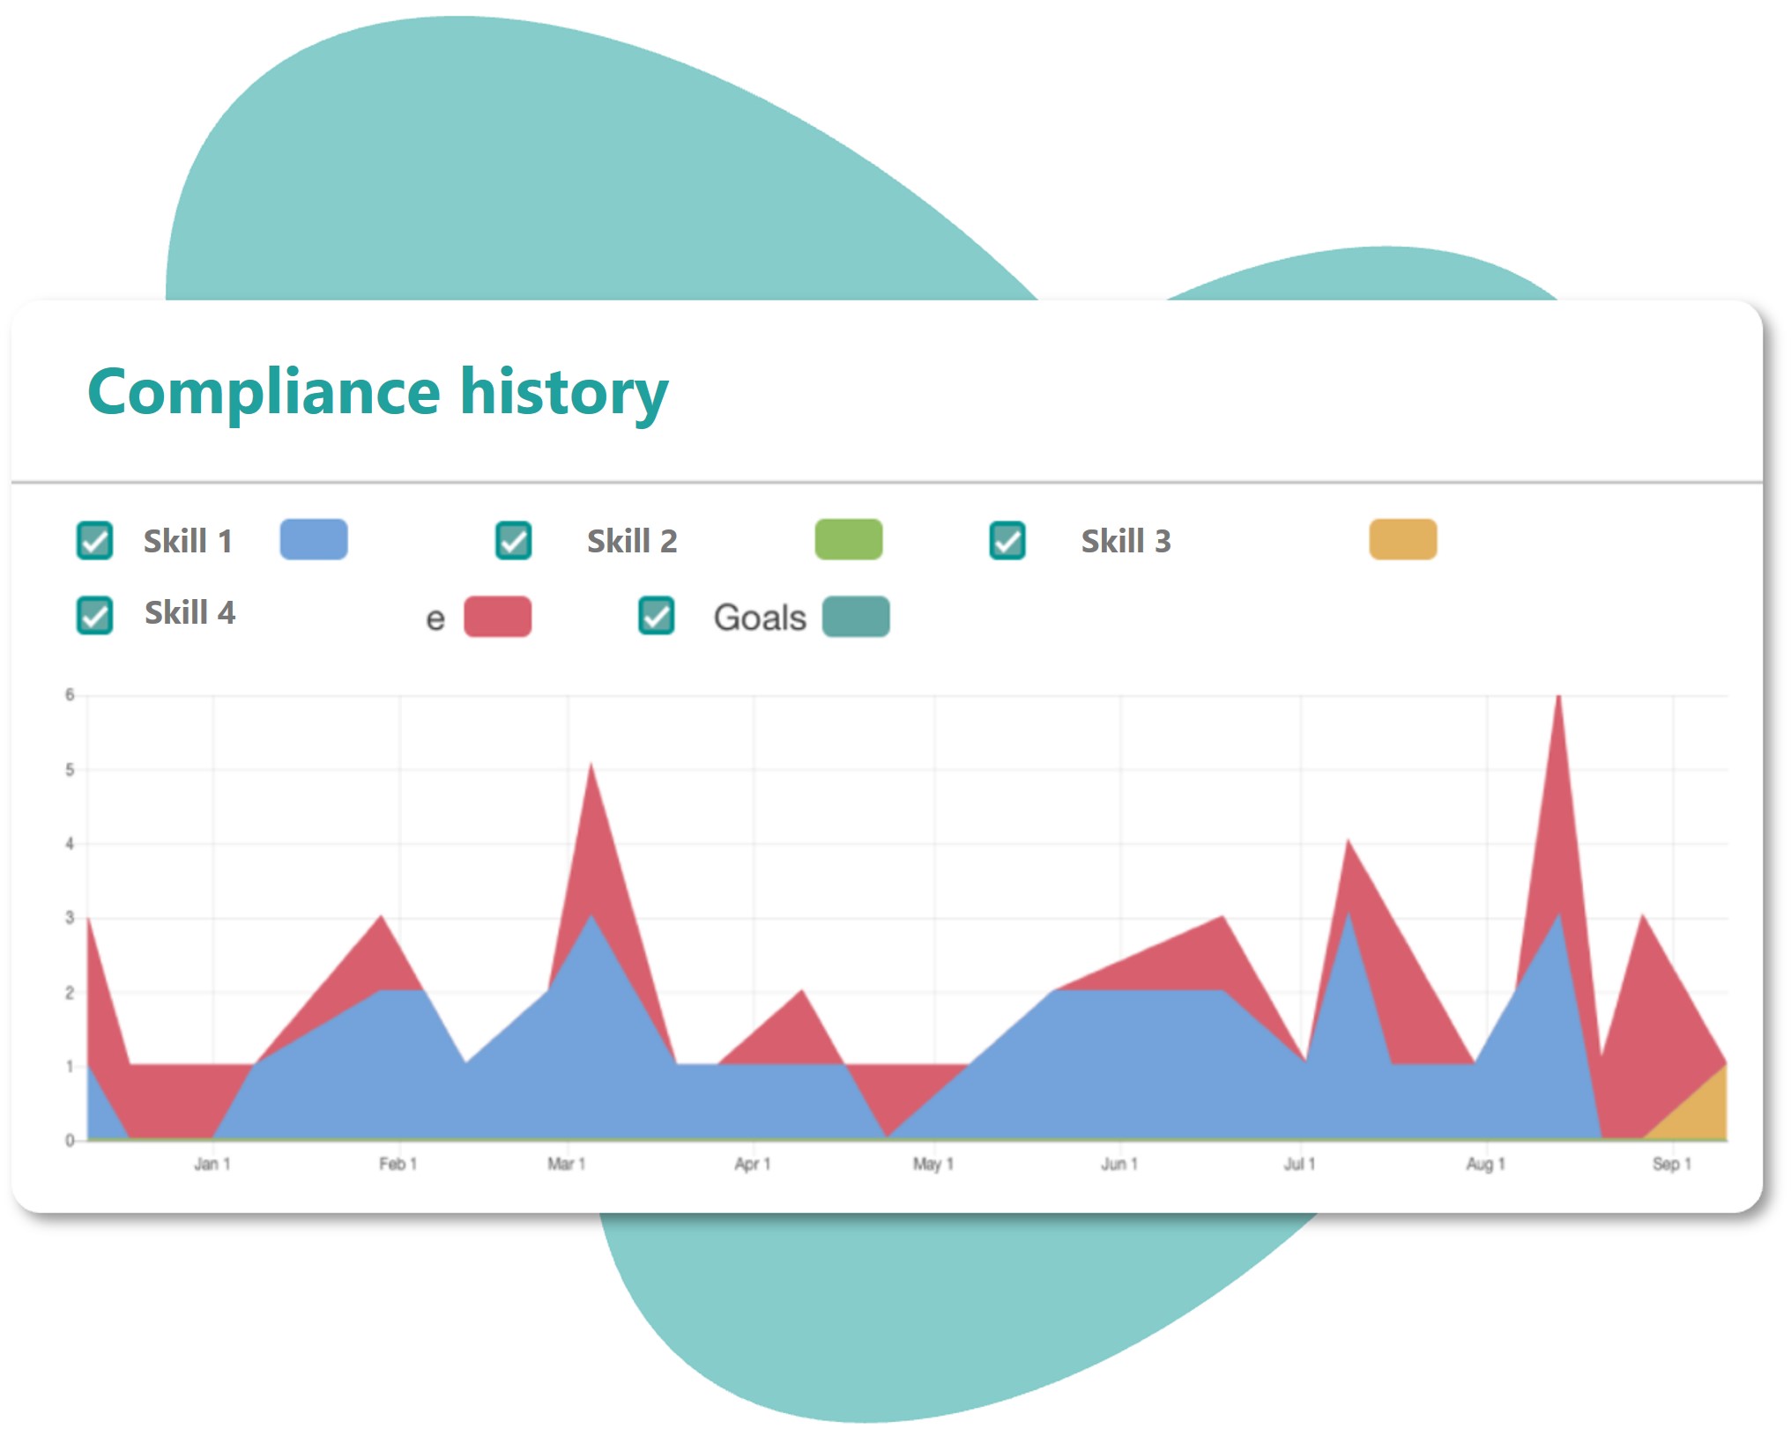
Task: Click the Skill 1 legend label
Action: click(188, 541)
